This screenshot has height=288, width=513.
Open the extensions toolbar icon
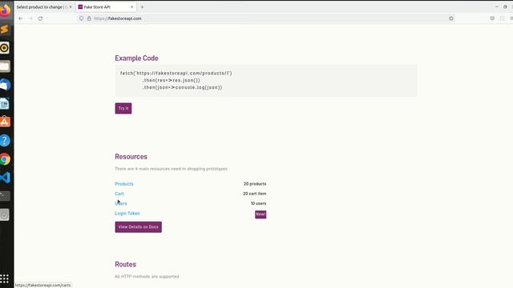point(503,18)
